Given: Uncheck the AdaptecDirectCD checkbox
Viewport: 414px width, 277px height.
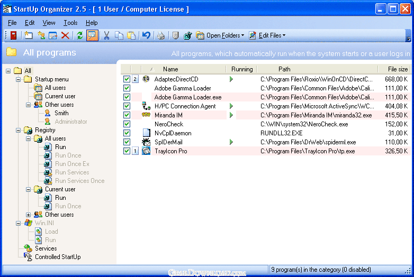Looking at the screenshot, I should pyautogui.click(x=127, y=79).
